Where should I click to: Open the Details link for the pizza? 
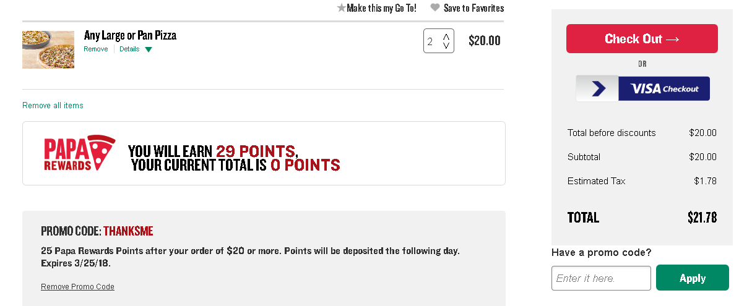tap(129, 49)
